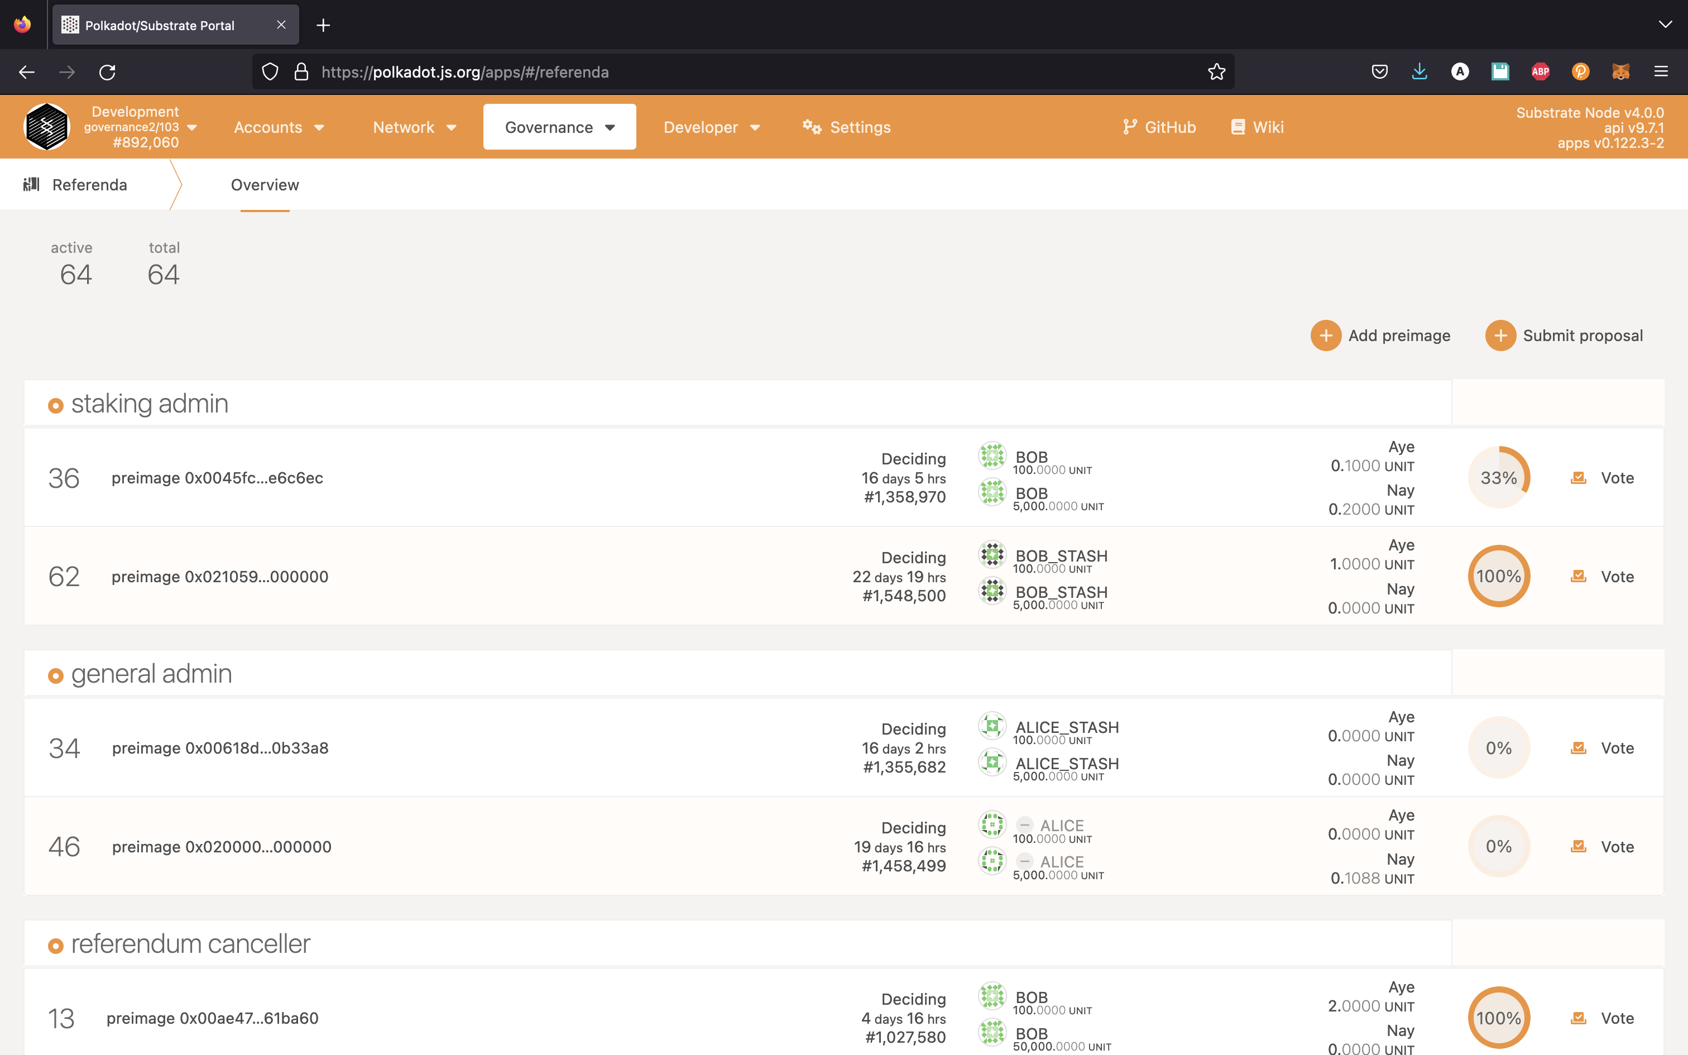Click the teal save extension icon

1500,71
